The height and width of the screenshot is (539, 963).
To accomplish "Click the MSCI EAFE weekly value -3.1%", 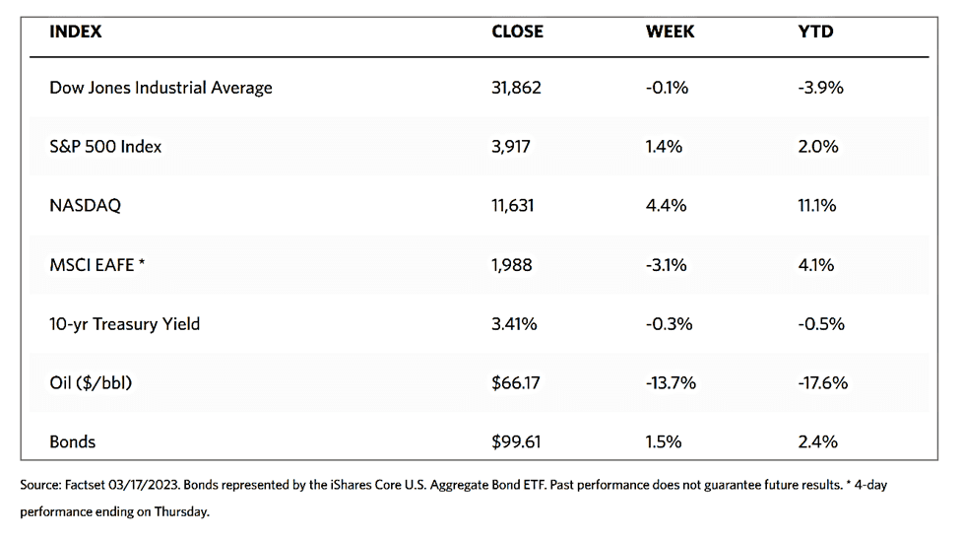I will pos(667,265).
